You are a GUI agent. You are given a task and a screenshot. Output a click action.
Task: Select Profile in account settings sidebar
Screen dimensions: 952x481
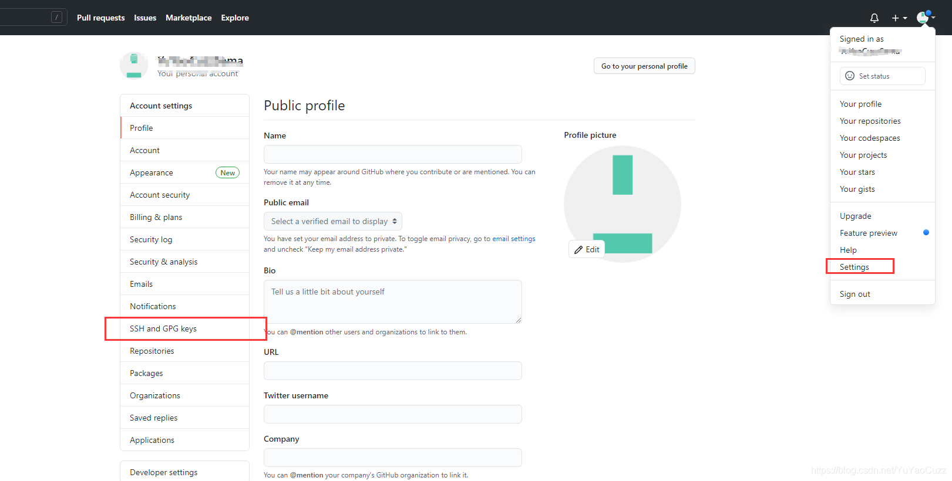click(x=185, y=128)
